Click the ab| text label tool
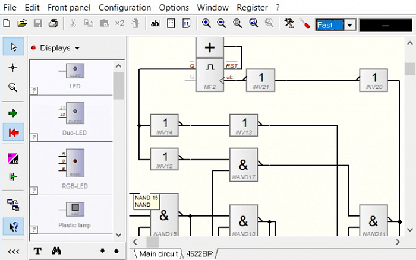 point(156,24)
